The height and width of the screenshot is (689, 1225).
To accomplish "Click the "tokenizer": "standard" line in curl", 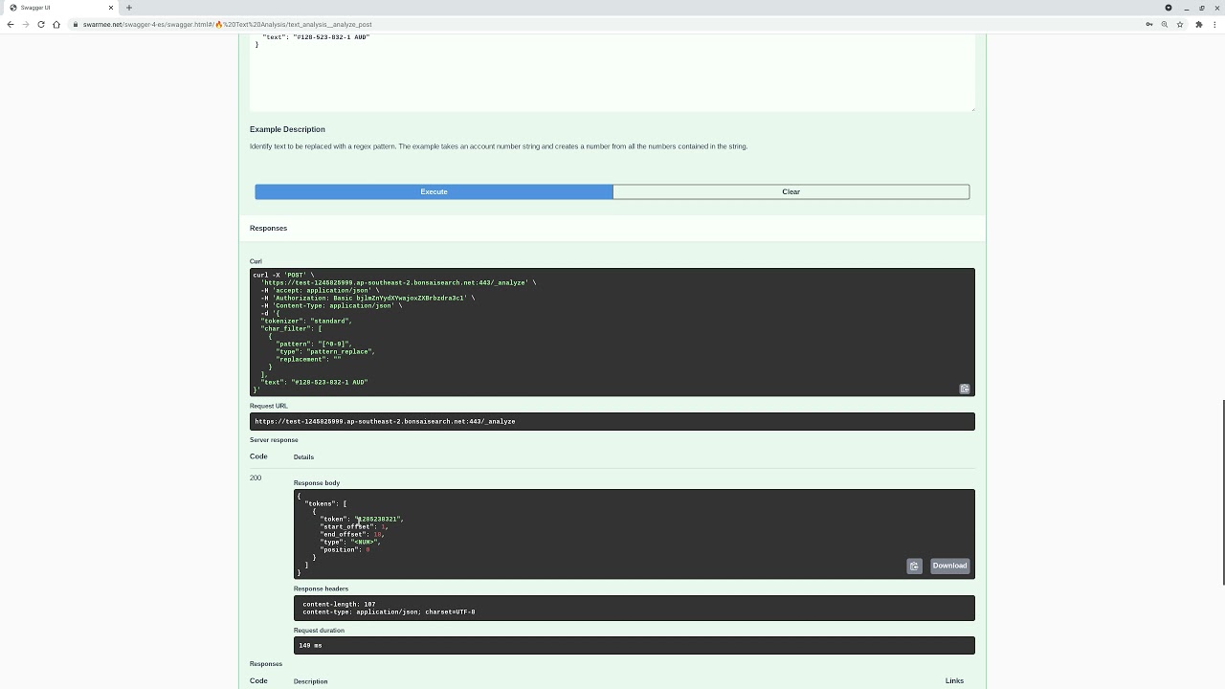I will (306, 321).
